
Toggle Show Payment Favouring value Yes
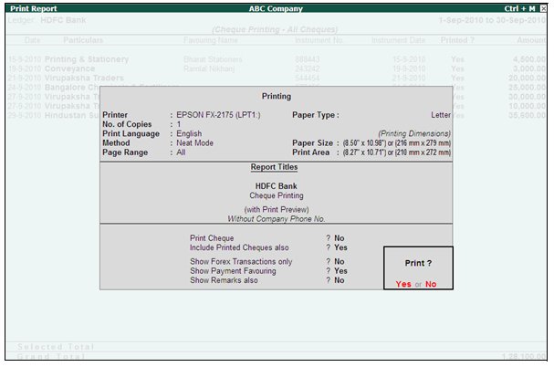pos(340,271)
